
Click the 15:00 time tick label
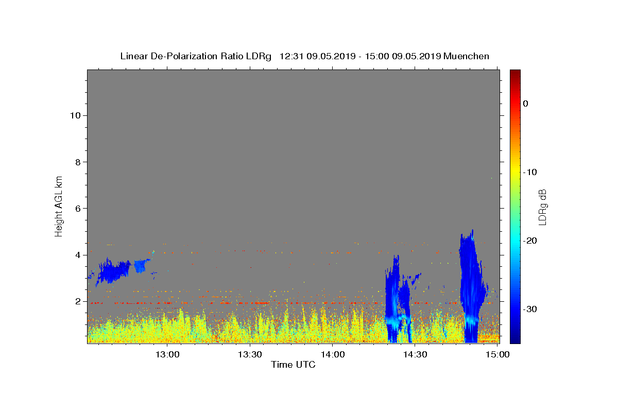(x=497, y=354)
